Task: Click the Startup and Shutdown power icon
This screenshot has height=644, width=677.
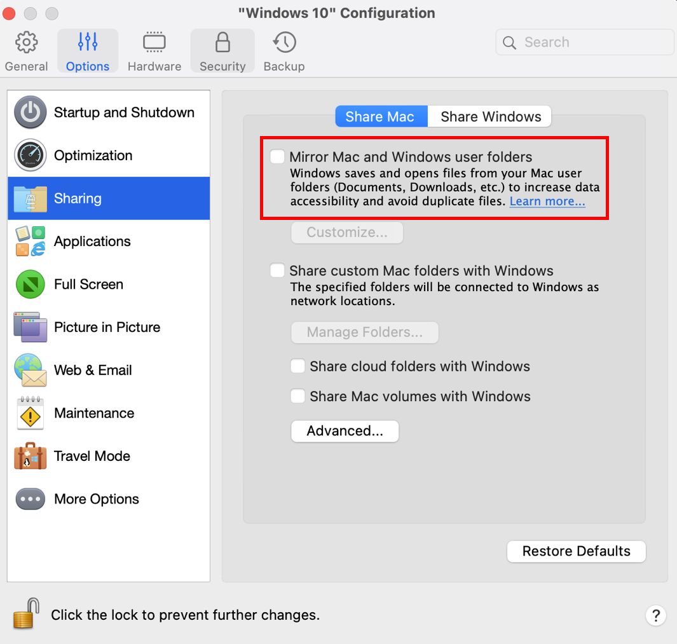Action: tap(31, 113)
